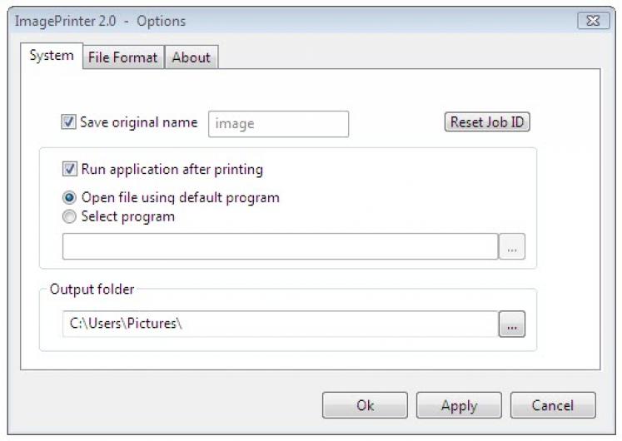The height and width of the screenshot is (441, 622).
Task: Focus the program path text box
Action: [x=280, y=247]
